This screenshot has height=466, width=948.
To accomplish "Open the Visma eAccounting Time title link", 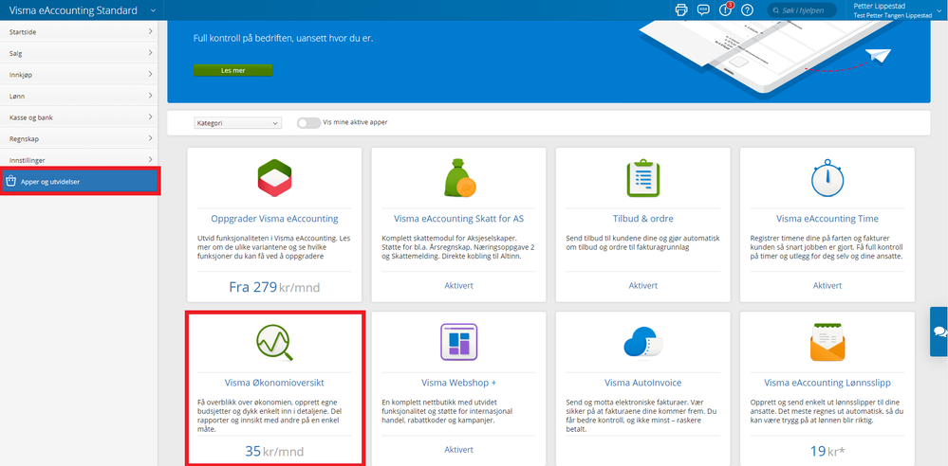I will 827,219.
